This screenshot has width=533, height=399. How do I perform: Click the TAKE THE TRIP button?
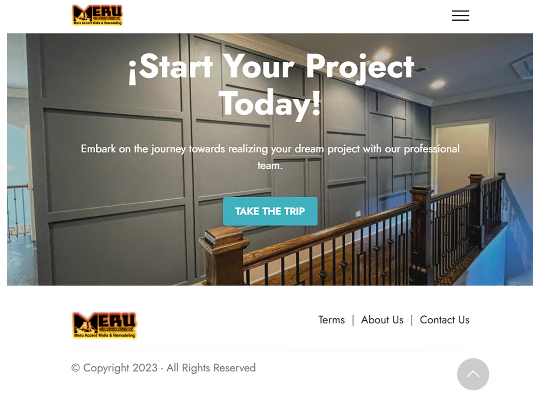click(x=270, y=211)
